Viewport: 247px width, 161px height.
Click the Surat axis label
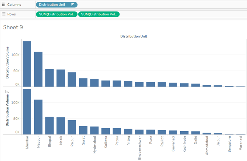tap(83, 140)
